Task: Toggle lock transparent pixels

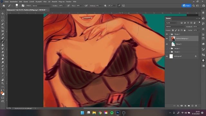Action: [x=173, y=30]
